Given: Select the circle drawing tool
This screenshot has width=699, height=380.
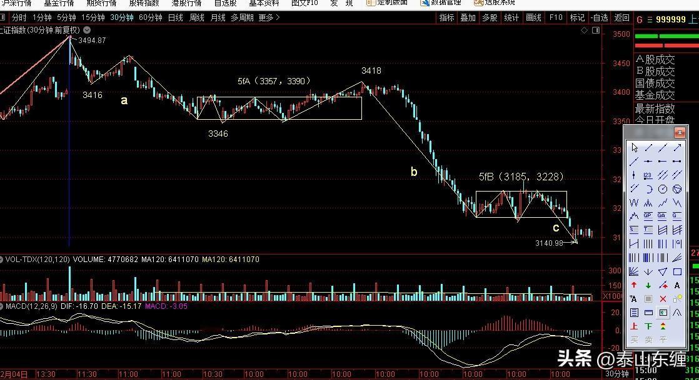Looking at the screenshot, I should [663, 188].
